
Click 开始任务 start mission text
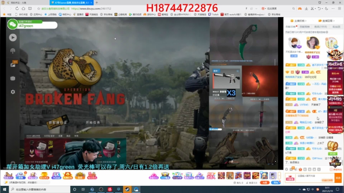pos(93,122)
